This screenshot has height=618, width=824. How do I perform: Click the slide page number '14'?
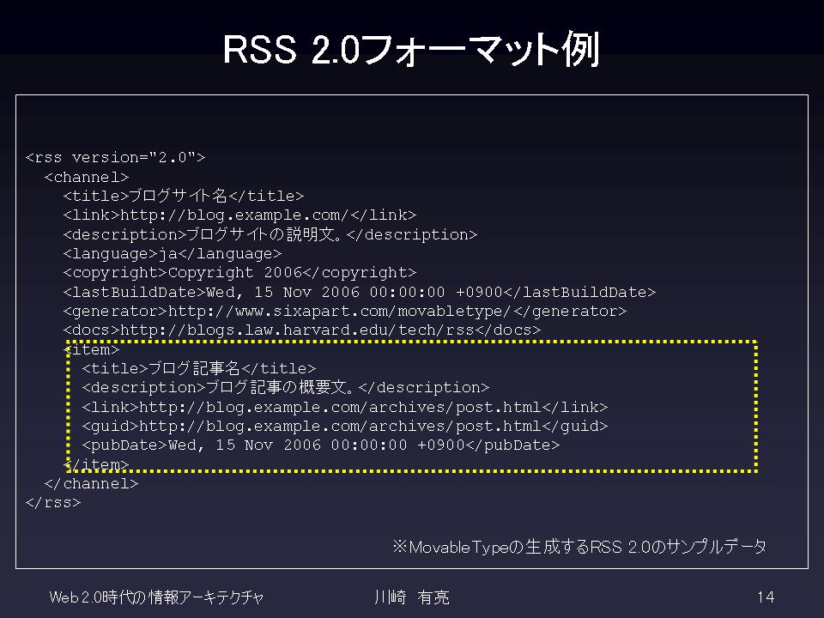point(766,597)
